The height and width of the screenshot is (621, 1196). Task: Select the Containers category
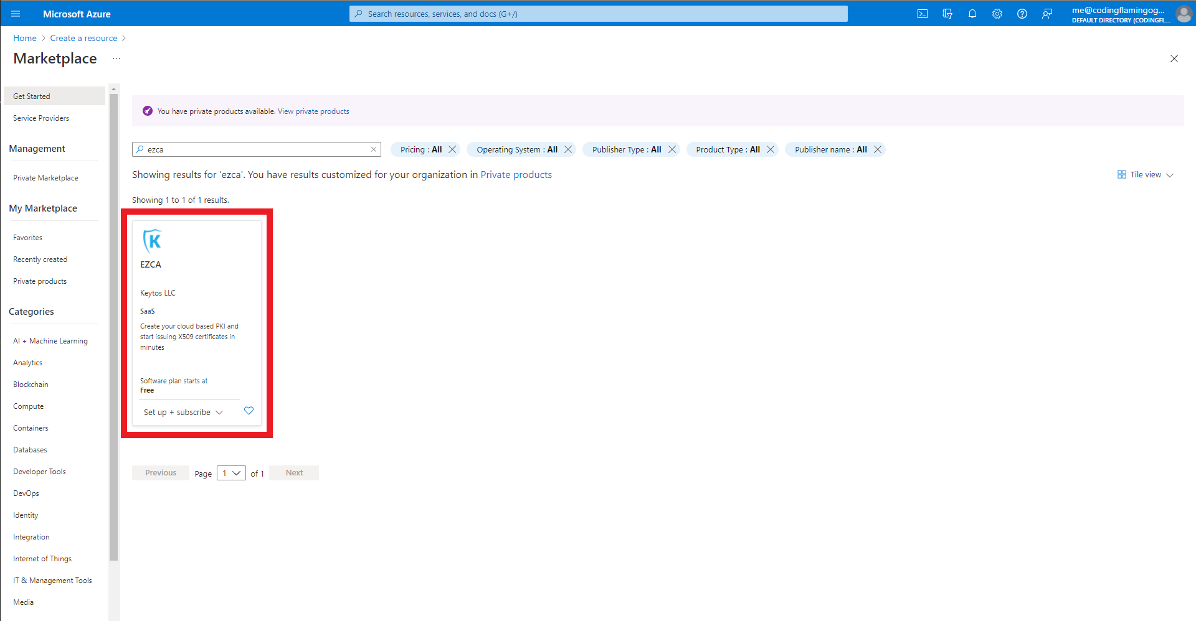31,428
